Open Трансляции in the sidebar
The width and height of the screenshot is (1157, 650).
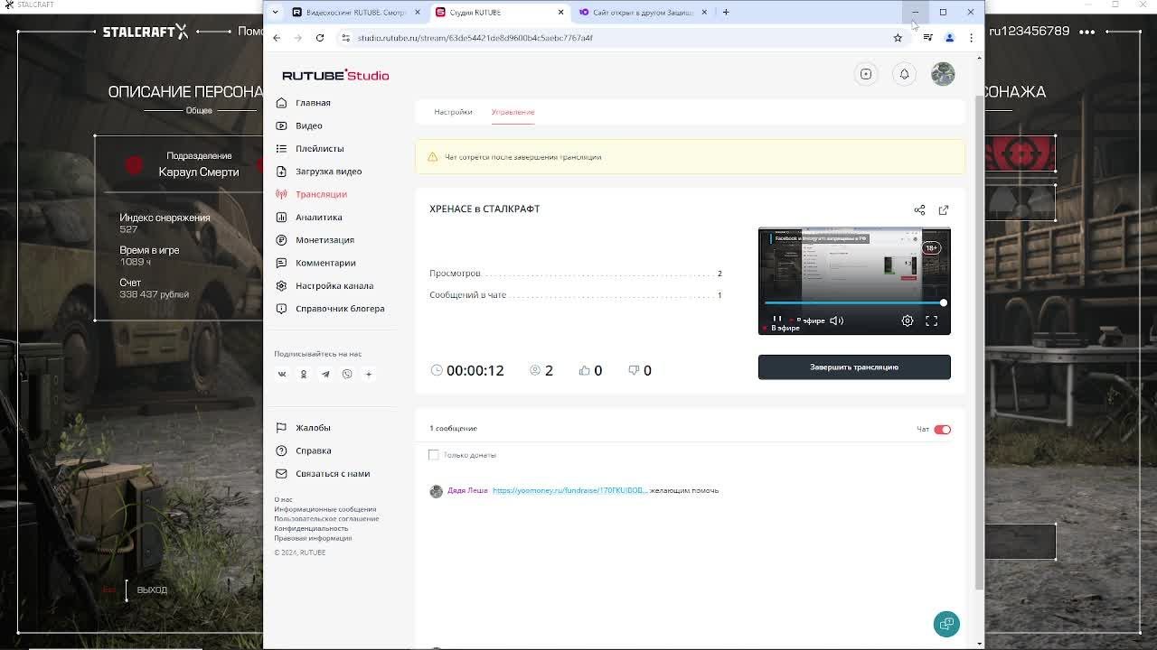pos(321,194)
